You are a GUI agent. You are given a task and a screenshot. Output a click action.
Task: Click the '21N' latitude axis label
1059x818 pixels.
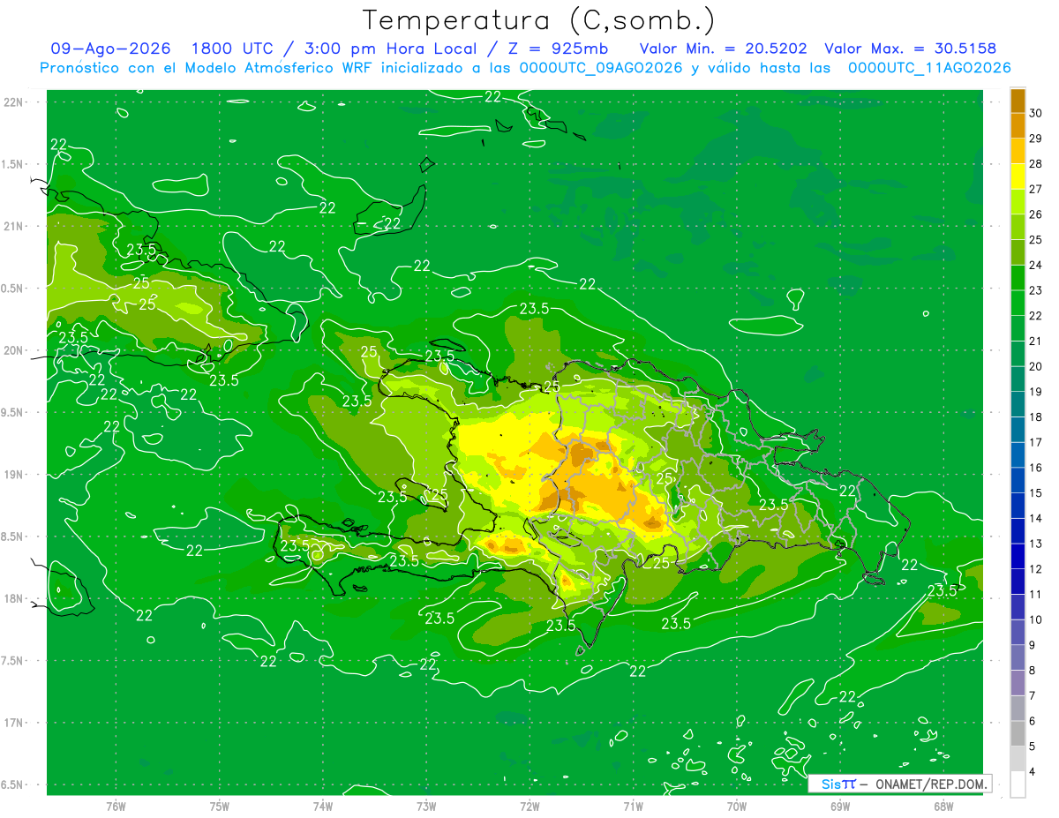point(15,226)
